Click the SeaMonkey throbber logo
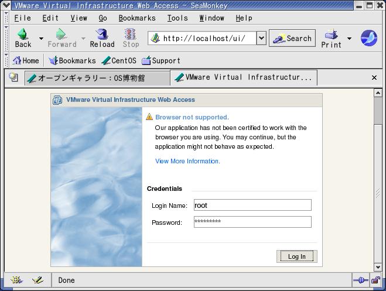386x291 pixels. [x=369, y=38]
